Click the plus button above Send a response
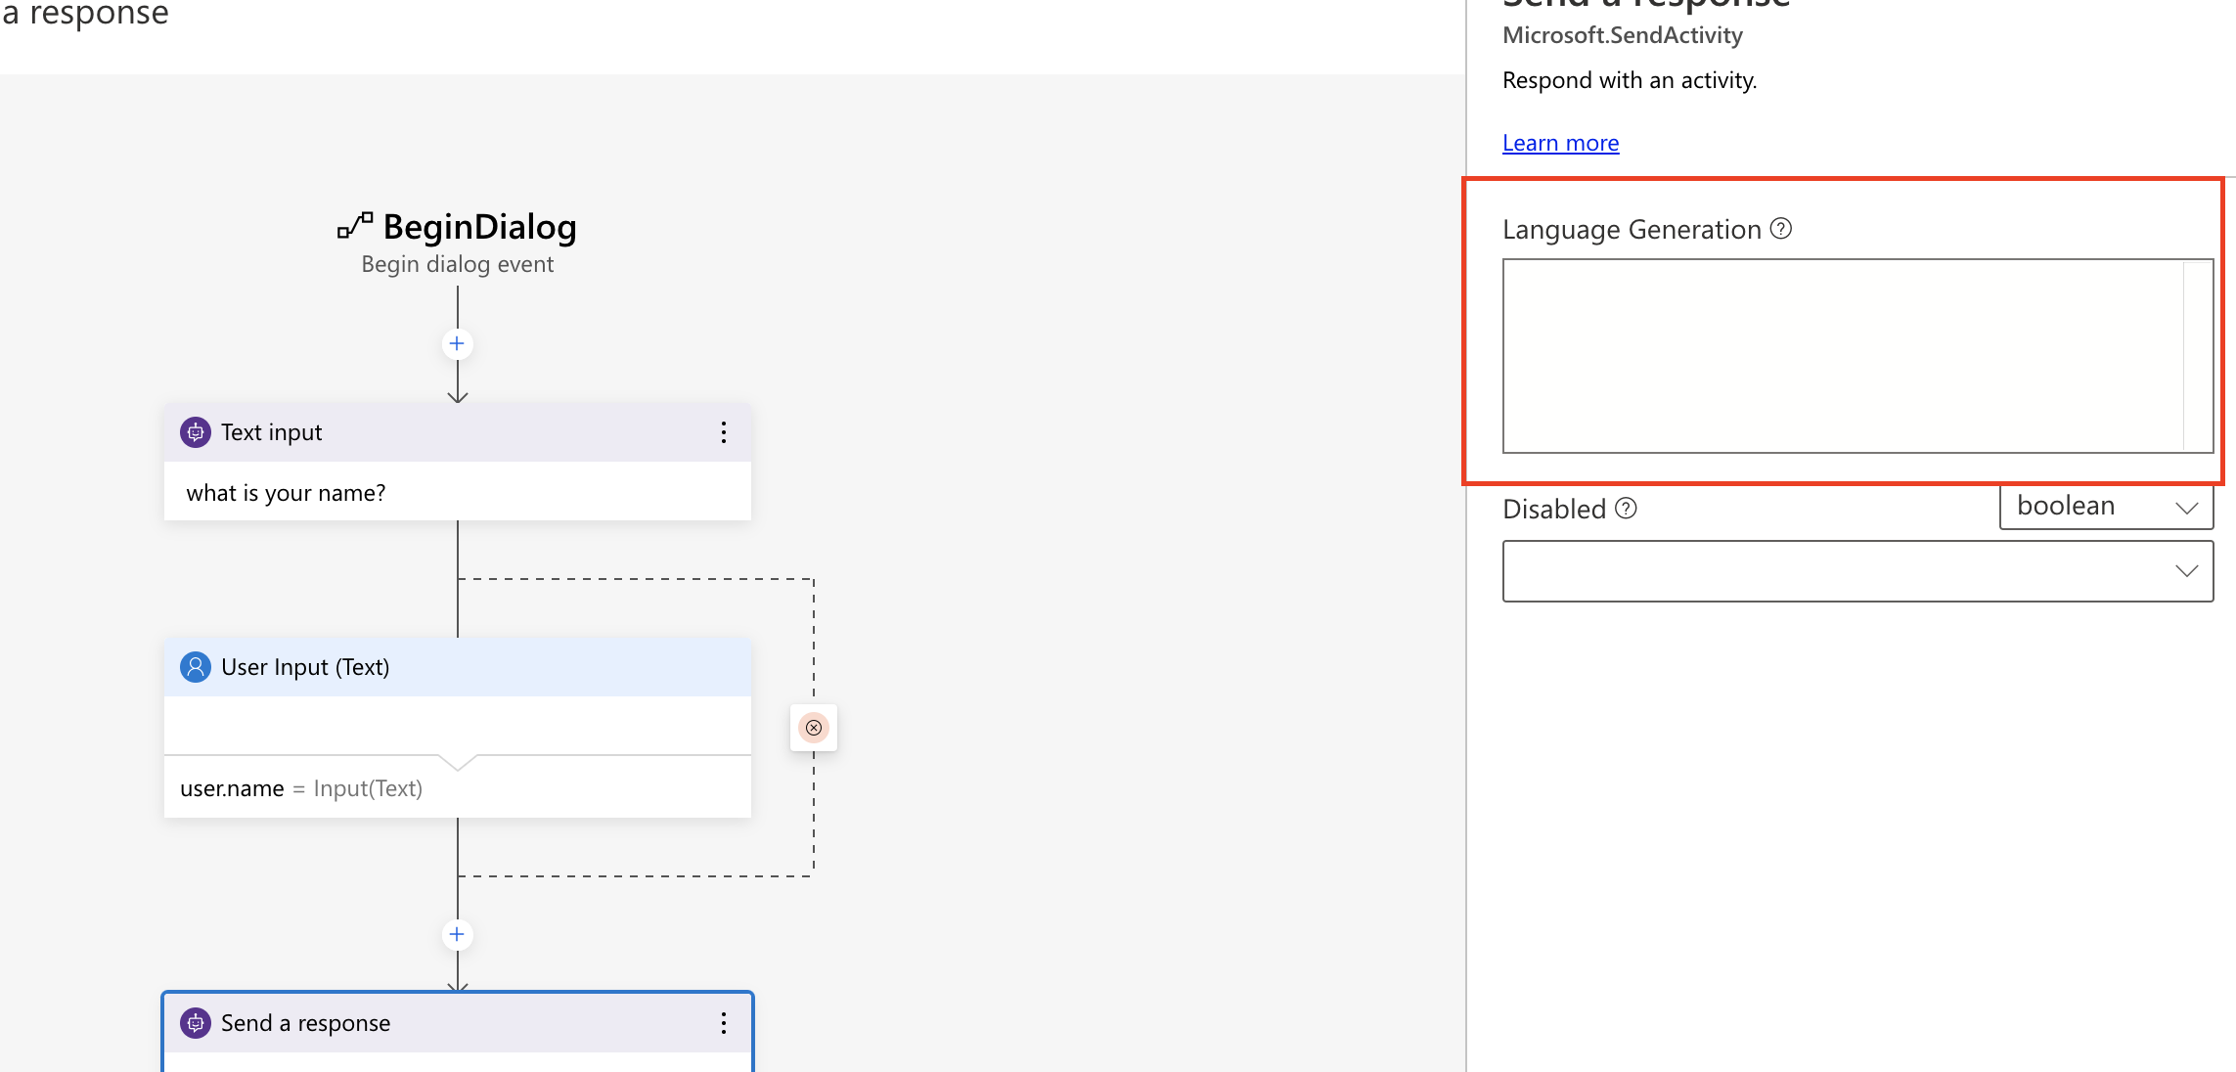The image size is (2236, 1072). pos(457,935)
